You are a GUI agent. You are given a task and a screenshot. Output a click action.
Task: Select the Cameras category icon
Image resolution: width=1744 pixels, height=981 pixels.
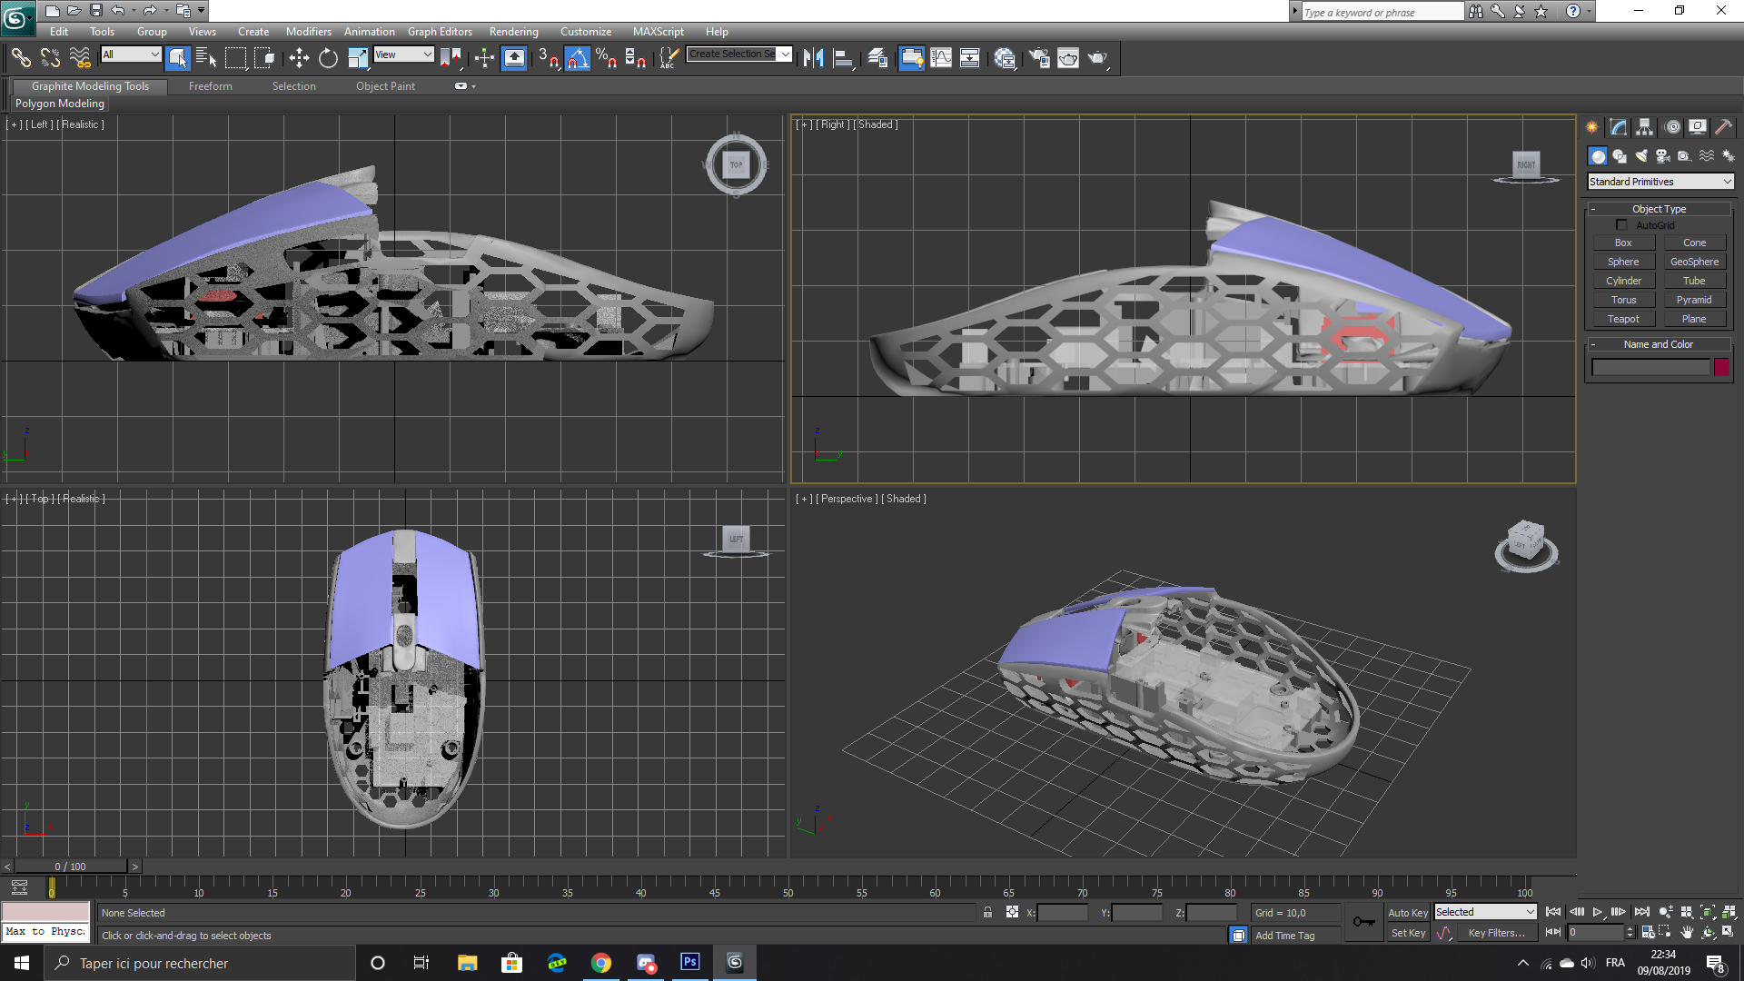[x=1663, y=156]
